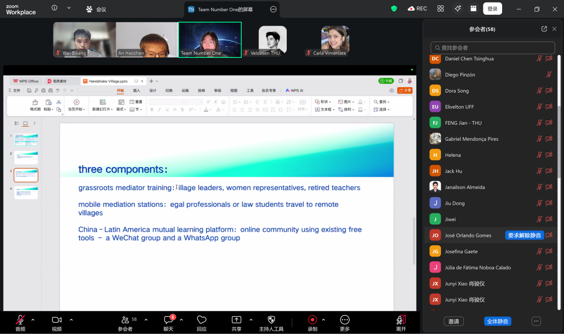Screen dimensions: 564x334
Task: Pop out the participants panel
Action: pyautogui.click(x=544, y=29)
